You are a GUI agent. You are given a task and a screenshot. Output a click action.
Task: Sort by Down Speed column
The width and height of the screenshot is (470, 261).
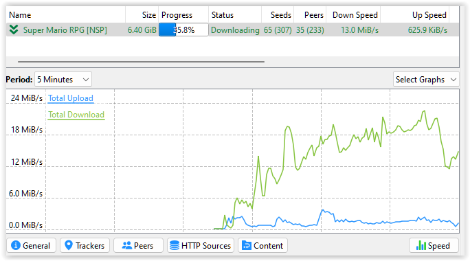[353, 15]
